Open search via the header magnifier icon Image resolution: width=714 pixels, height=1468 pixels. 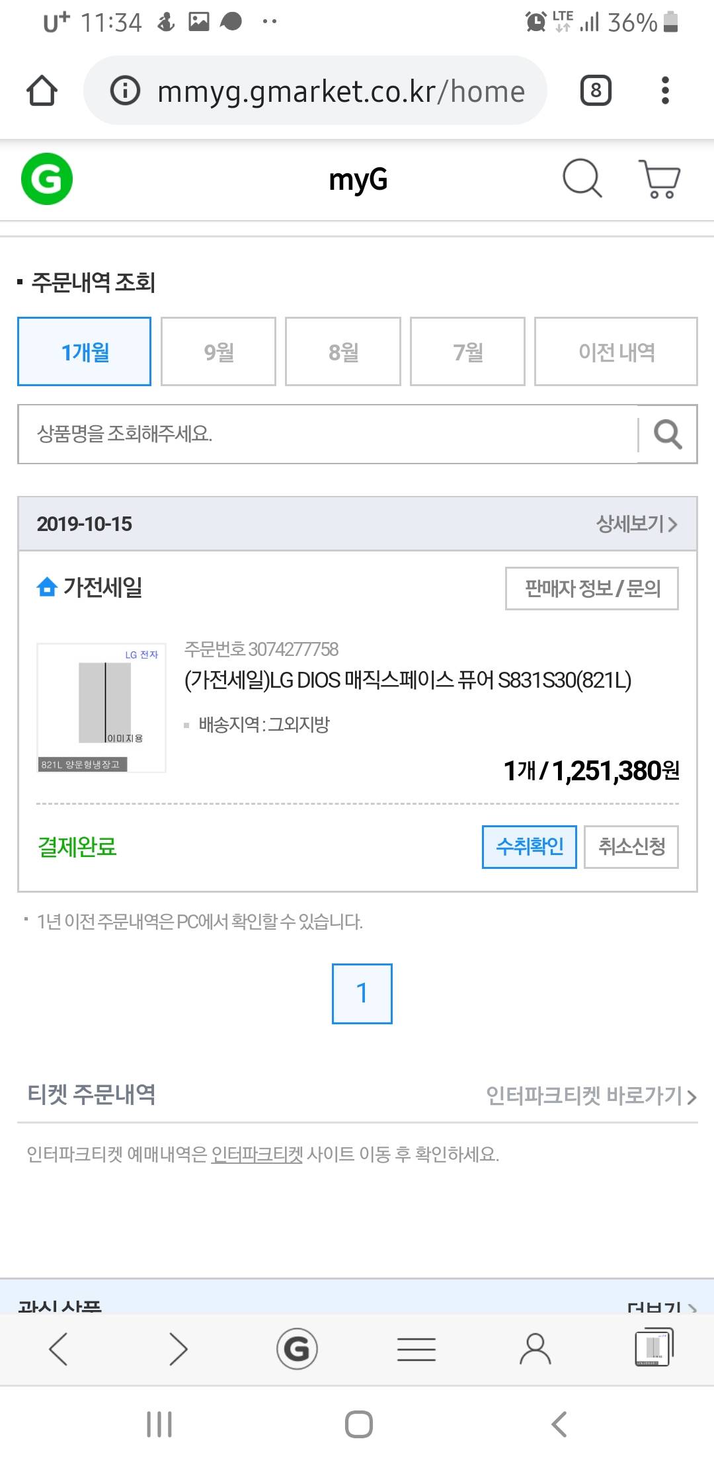(x=582, y=178)
